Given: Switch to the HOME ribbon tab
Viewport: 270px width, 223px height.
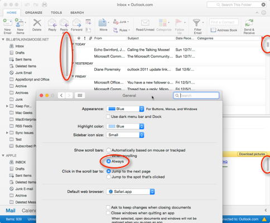Looking at the screenshot, I should click(x=12, y=13).
